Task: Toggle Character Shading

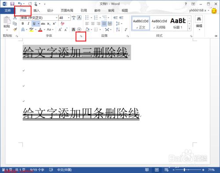Action: click(73, 30)
